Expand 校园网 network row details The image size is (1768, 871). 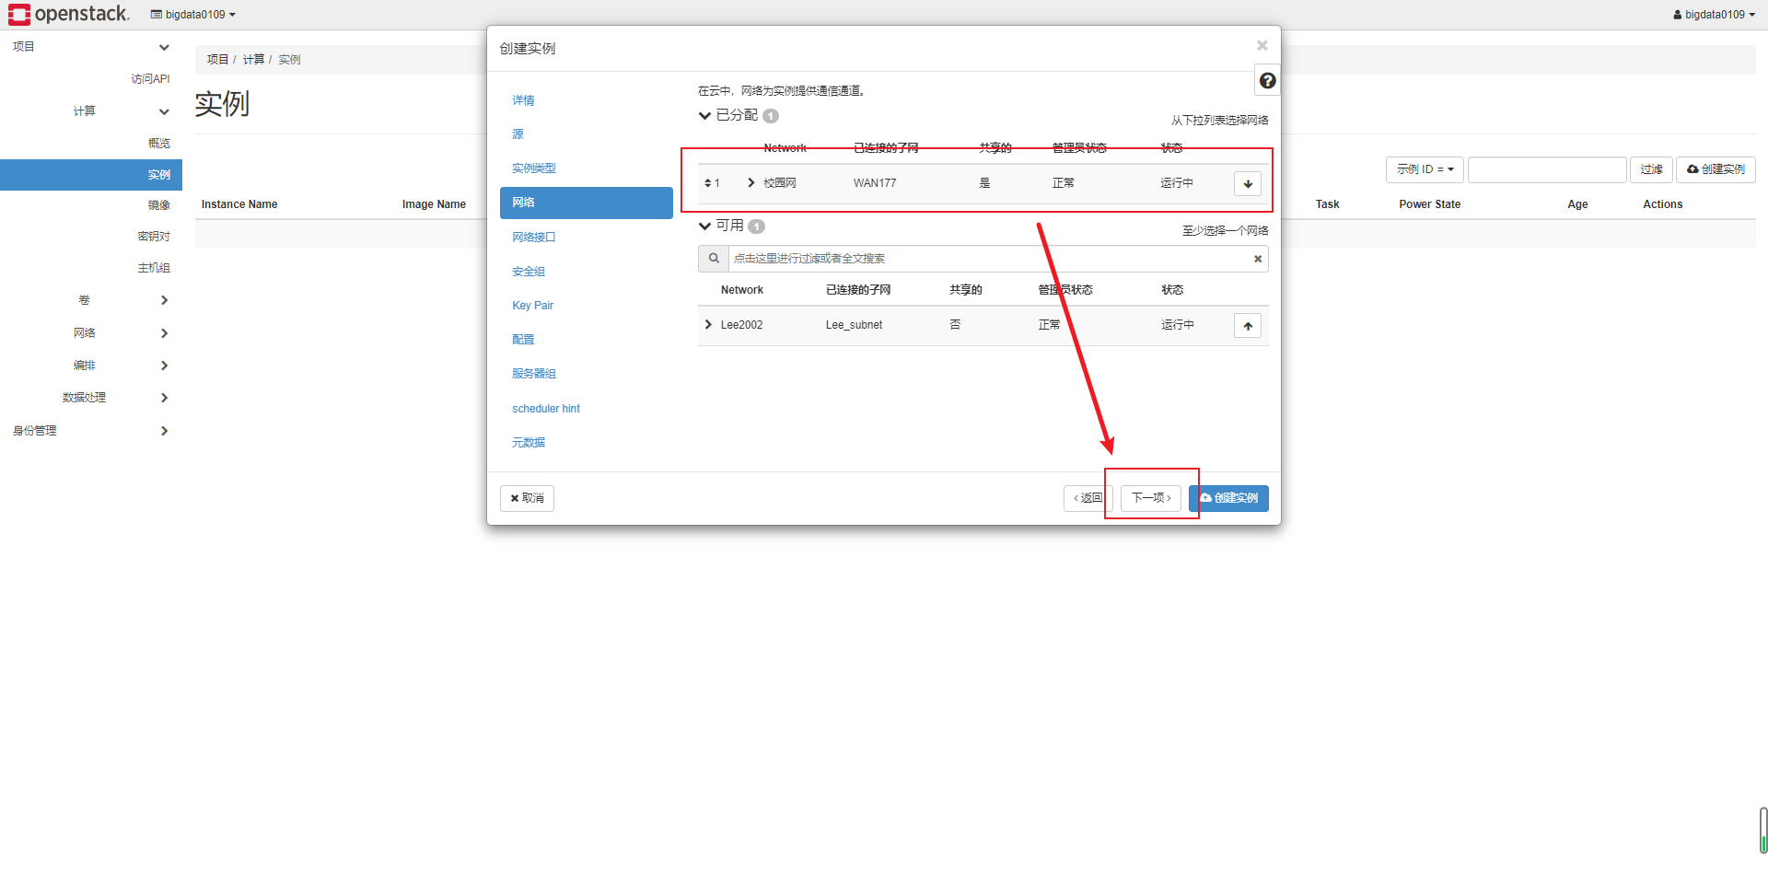pyautogui.click(x=751, y=183)
